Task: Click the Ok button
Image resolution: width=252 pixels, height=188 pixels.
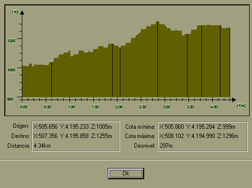Action: point(126,173)
